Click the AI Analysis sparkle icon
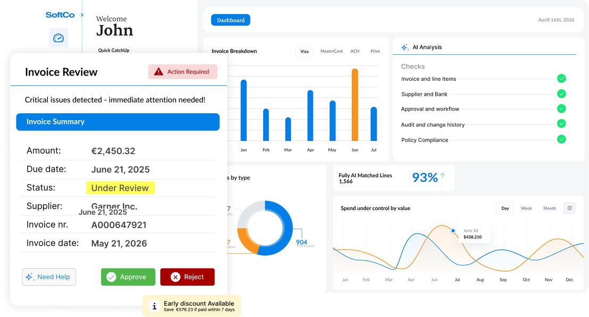This screenshot has height=317, width=589. 404,47
